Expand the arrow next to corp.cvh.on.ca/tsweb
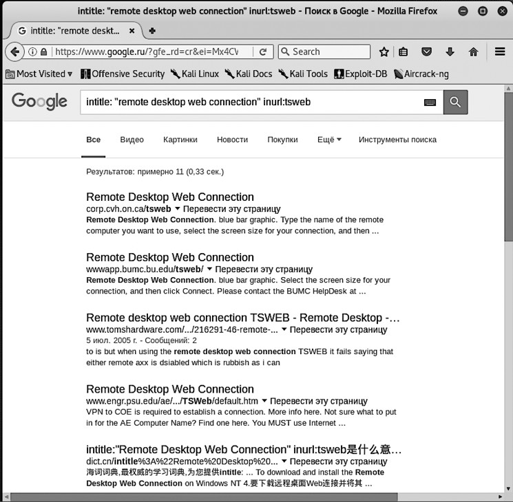Image resolution: width=513 pixels, height=502 pixels. click(178, 208)
